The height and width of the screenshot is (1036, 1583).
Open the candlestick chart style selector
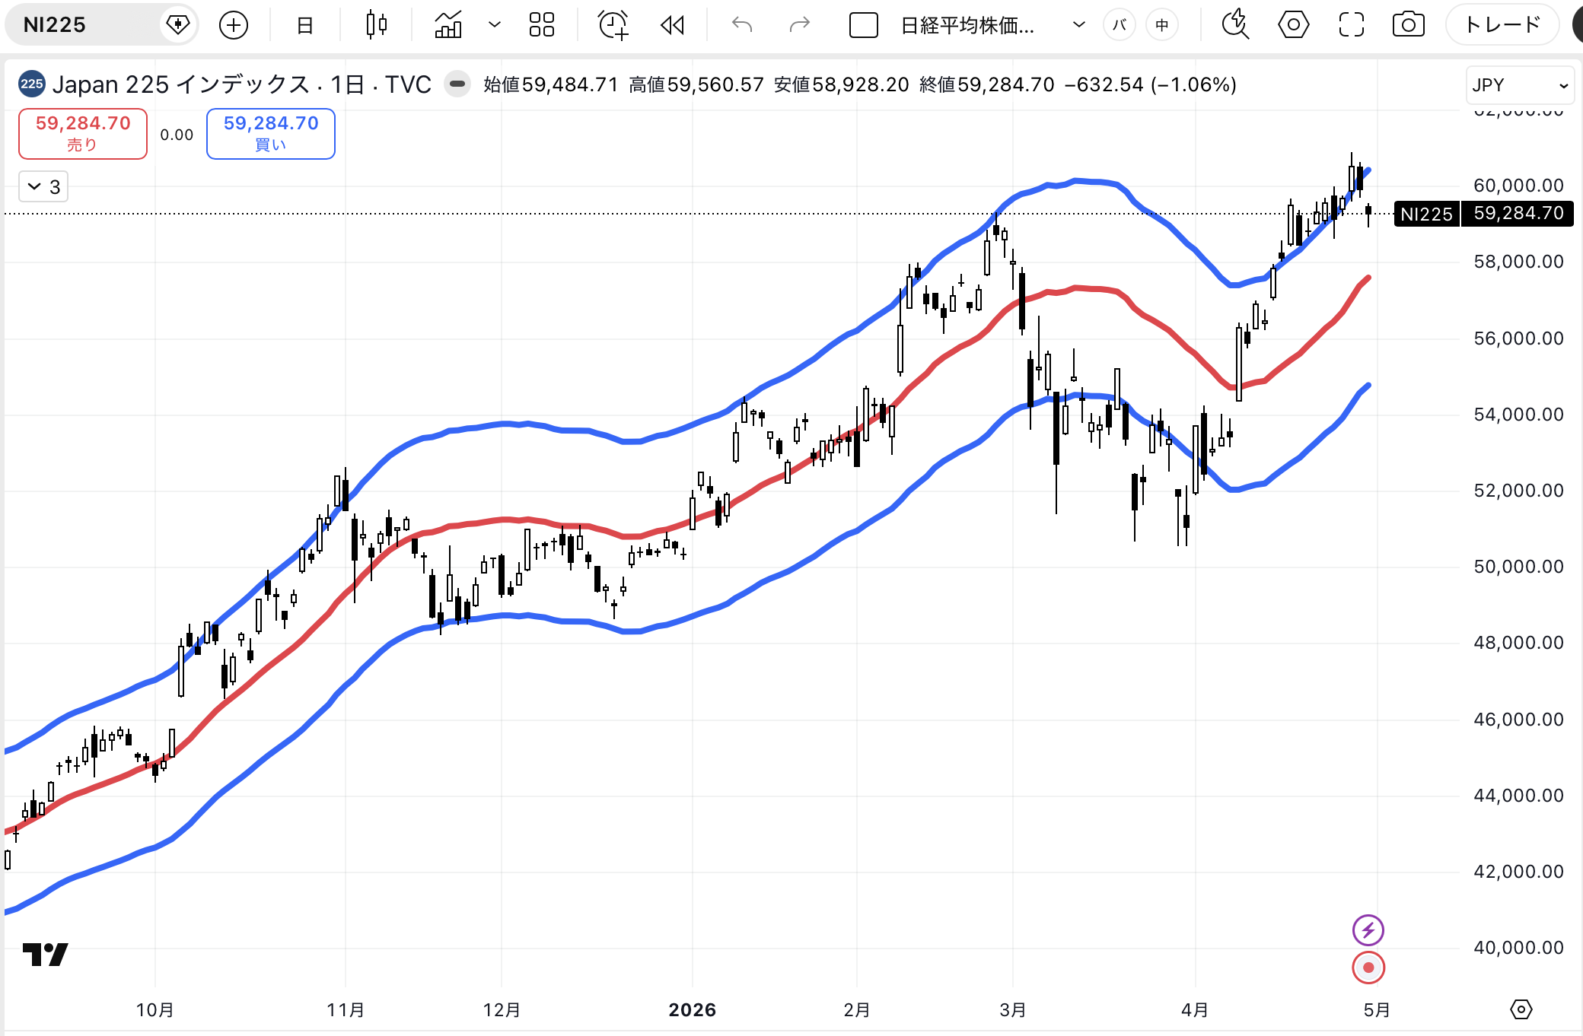tap(376, 25)
